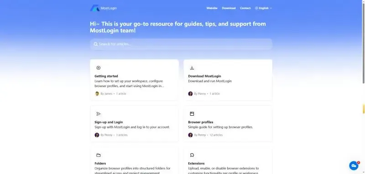
Task: Open the Download nav link
Action: (x=229, y=8)
